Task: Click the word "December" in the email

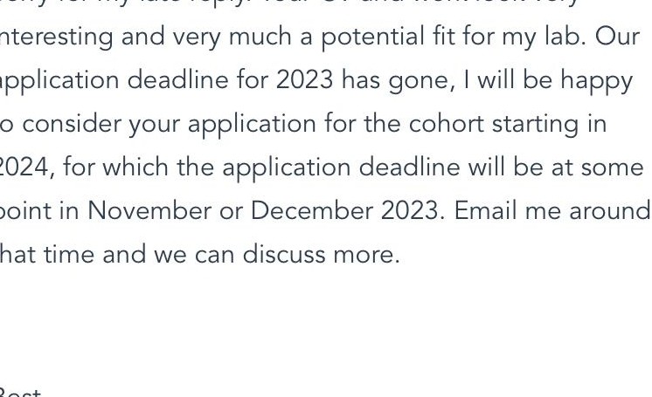Action: (311, 211)
